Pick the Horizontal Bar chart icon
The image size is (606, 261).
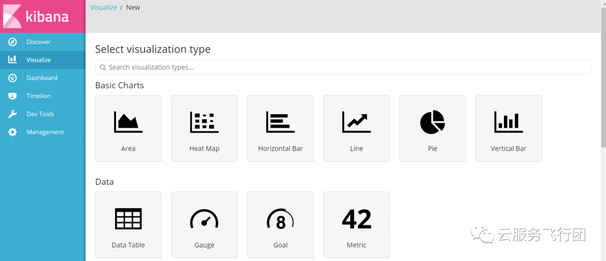click(x=280, y=122)
